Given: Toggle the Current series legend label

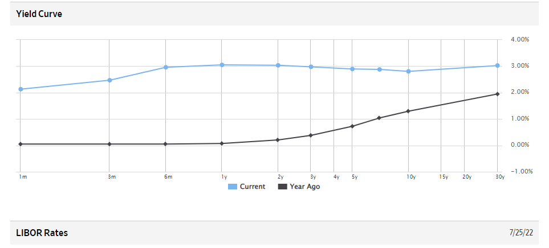Looking at the screenshot, I should click(x=253, y=187).
